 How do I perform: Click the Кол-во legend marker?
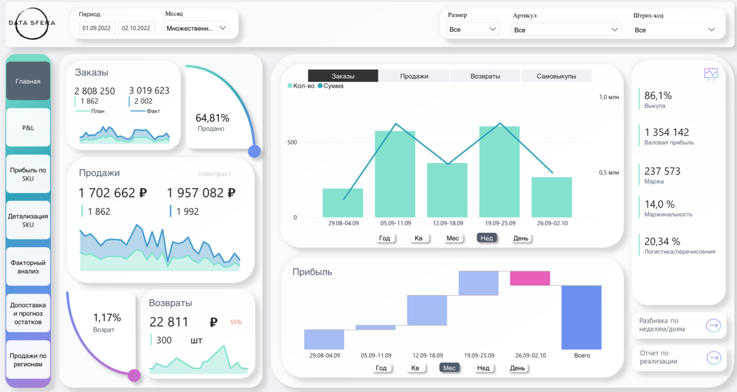291,86
